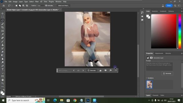Select the Lasso tool in toolbar

click(3, 20)
